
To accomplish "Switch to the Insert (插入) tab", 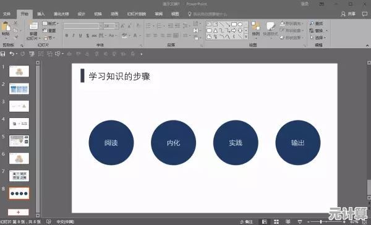I will pyautogui.click(x=41, y=14).
